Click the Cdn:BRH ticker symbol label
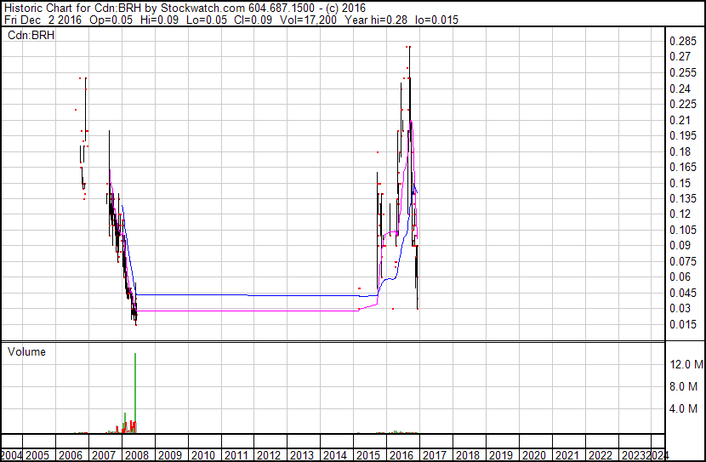 tap(31, 35)
